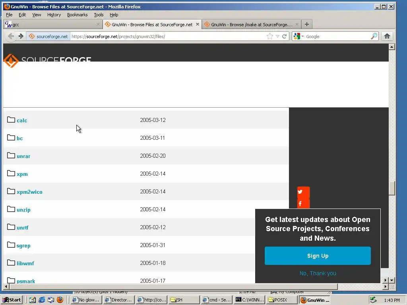407x305 pixels.
Task: Click the address bar URL text
Action: [x=118, y=37]
